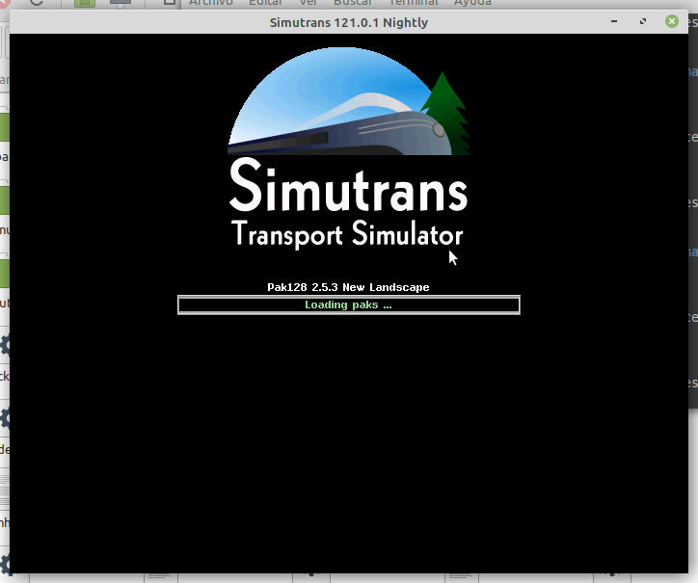Open the Archivo menu in the background window
This screenshot has height=583, width=698.
tap(210, 3)
